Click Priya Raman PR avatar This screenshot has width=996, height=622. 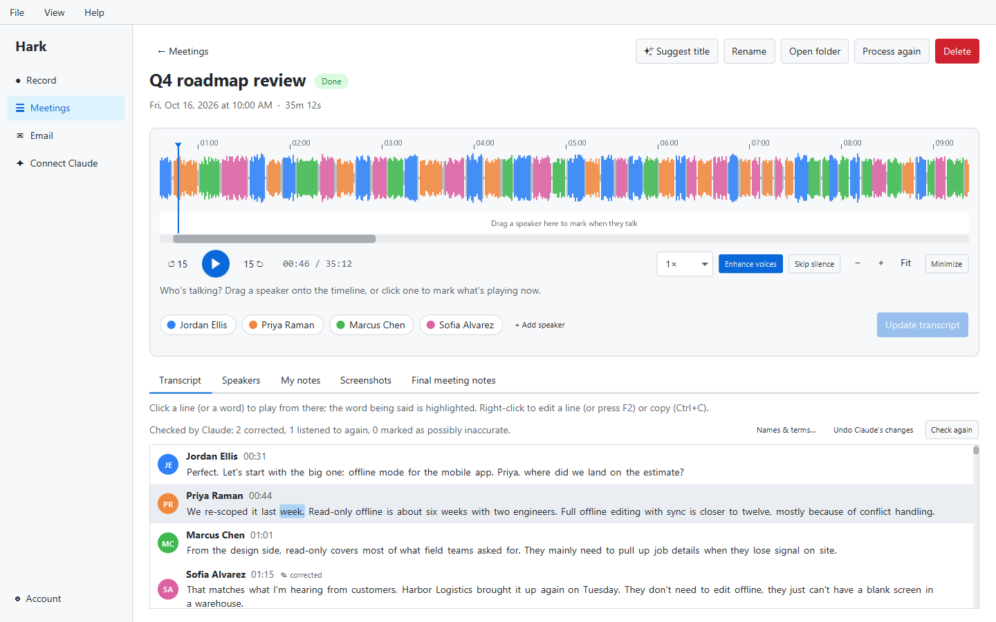coord(168,504)
